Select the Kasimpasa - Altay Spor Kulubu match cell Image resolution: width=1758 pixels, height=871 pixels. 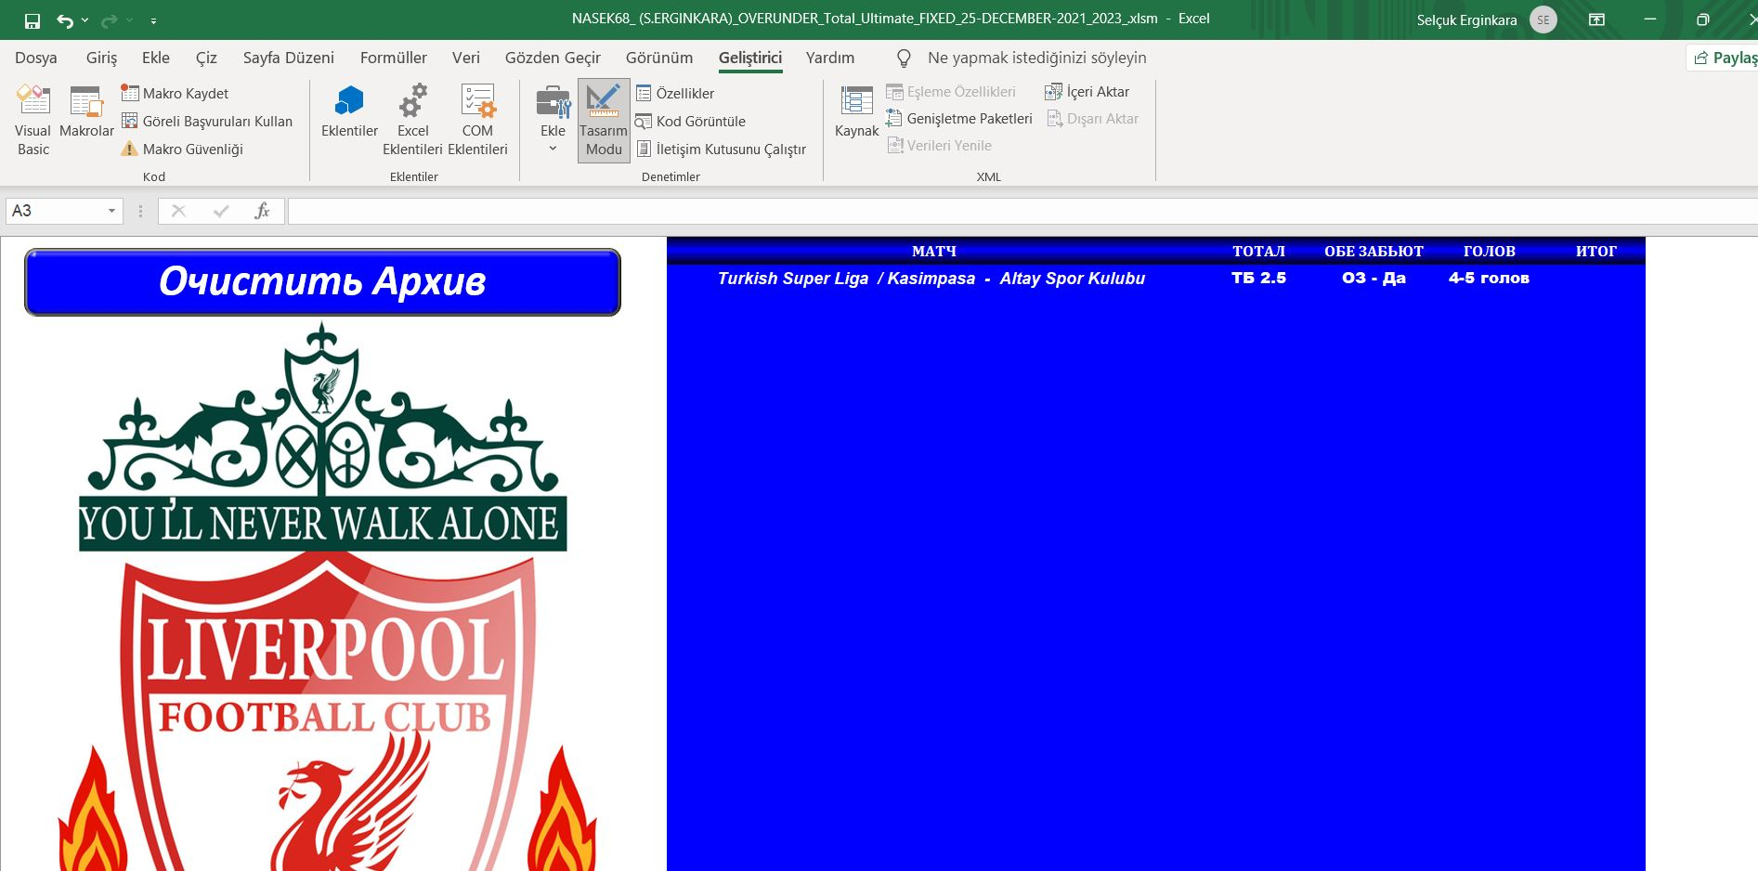tap(931, 279)
